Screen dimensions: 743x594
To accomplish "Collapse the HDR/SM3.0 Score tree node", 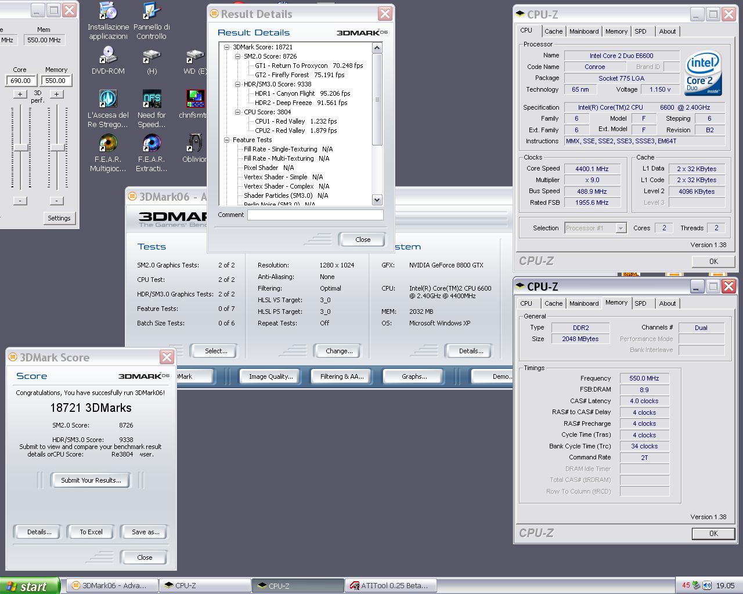I will (238, 84).
